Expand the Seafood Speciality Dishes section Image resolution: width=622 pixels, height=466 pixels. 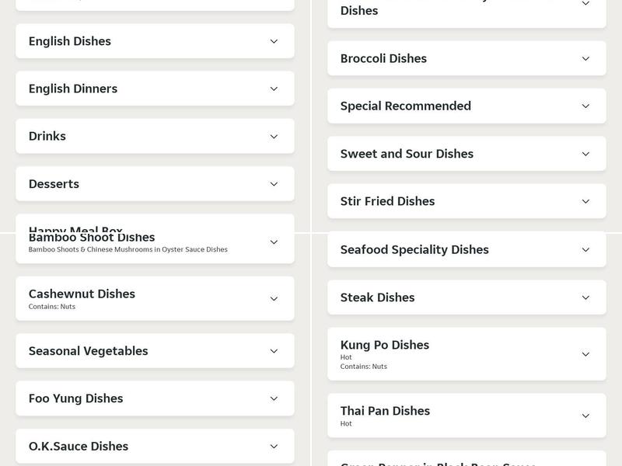pos(466,249)
